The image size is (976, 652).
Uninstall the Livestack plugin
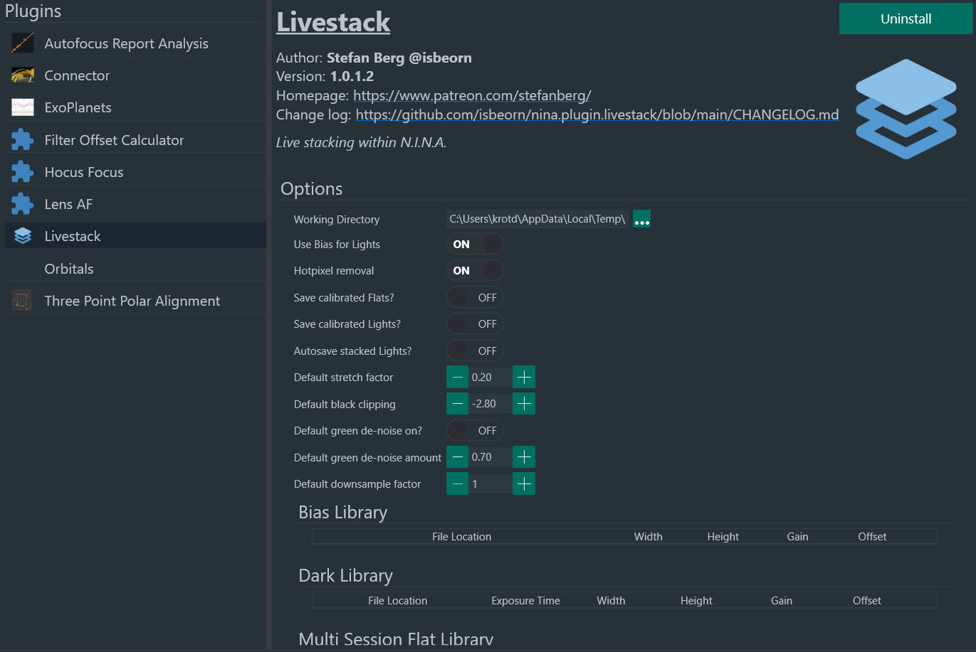tap(906, 19)
